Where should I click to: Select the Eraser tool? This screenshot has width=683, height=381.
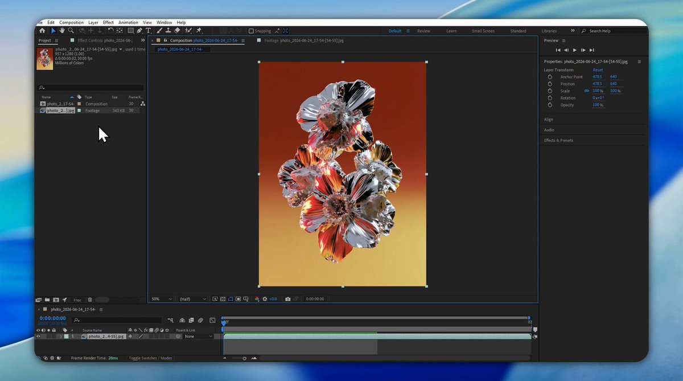pos(177,31)
